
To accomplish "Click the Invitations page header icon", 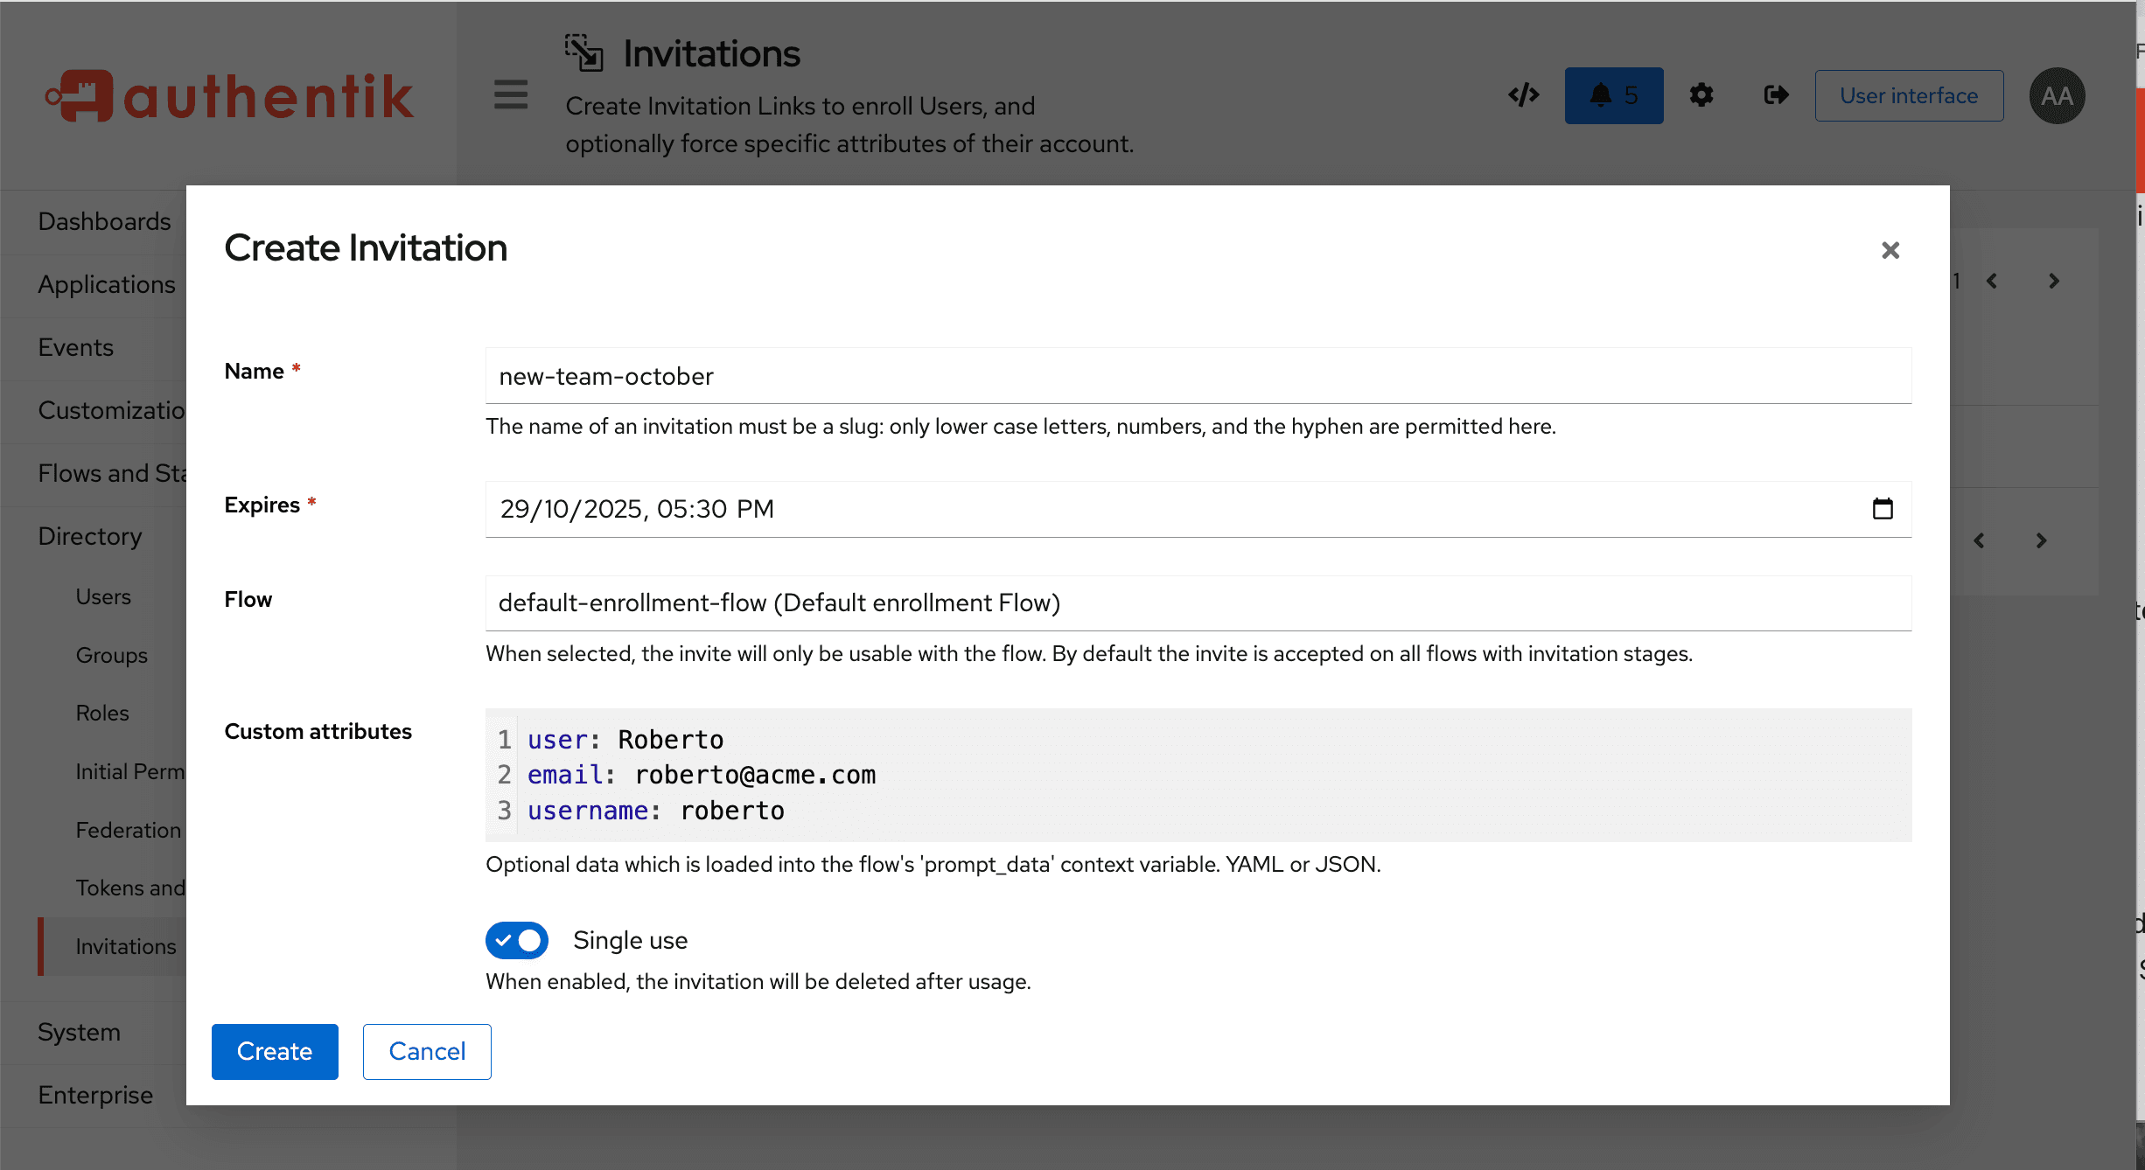I will 584,52.
